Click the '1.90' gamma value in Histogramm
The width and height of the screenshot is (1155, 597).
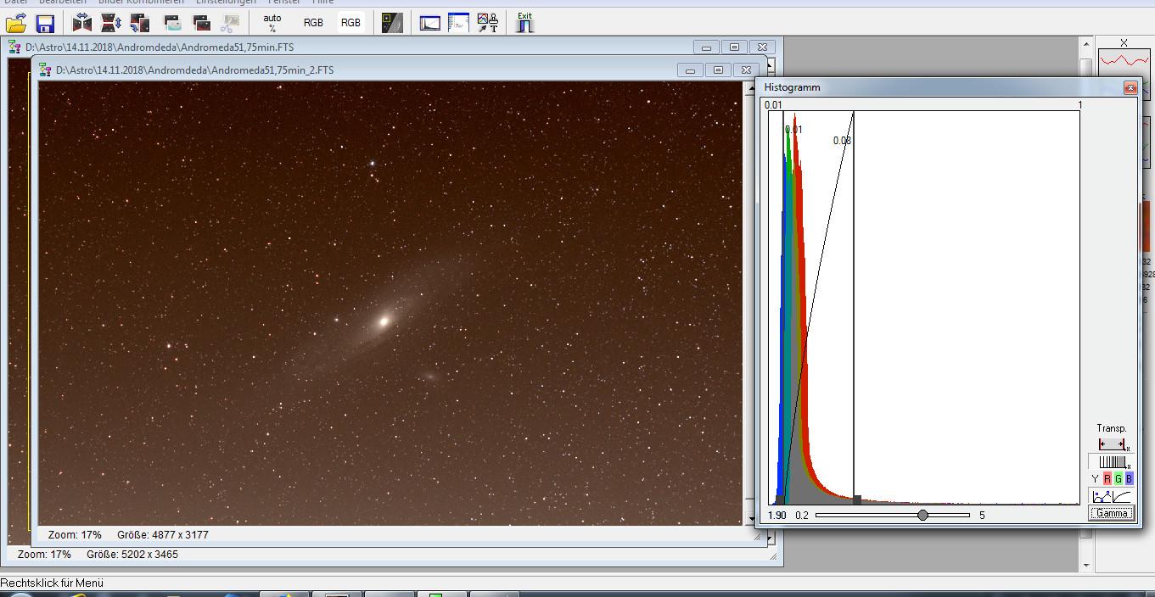[777, 515]
